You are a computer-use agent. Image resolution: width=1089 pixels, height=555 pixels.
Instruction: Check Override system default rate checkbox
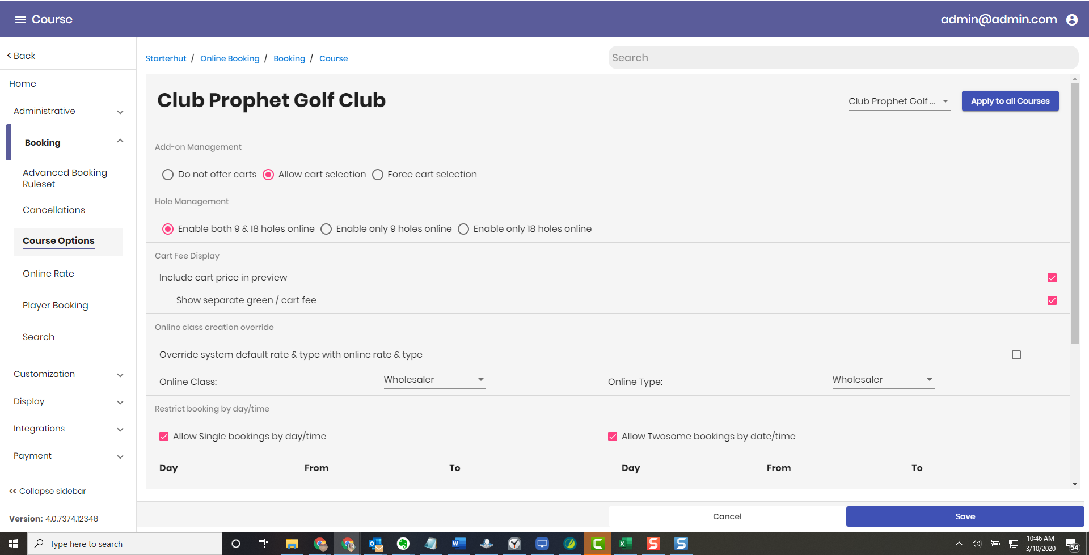pyautogui.click(x=1016, y=355)
